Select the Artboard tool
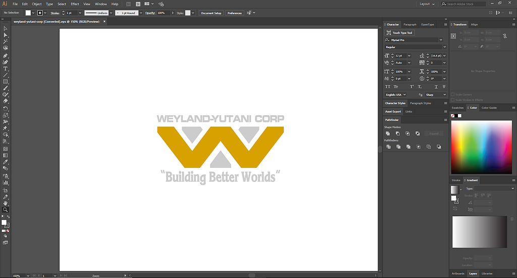The height and width of the screenshot is (278, 517). pos(5,190)
